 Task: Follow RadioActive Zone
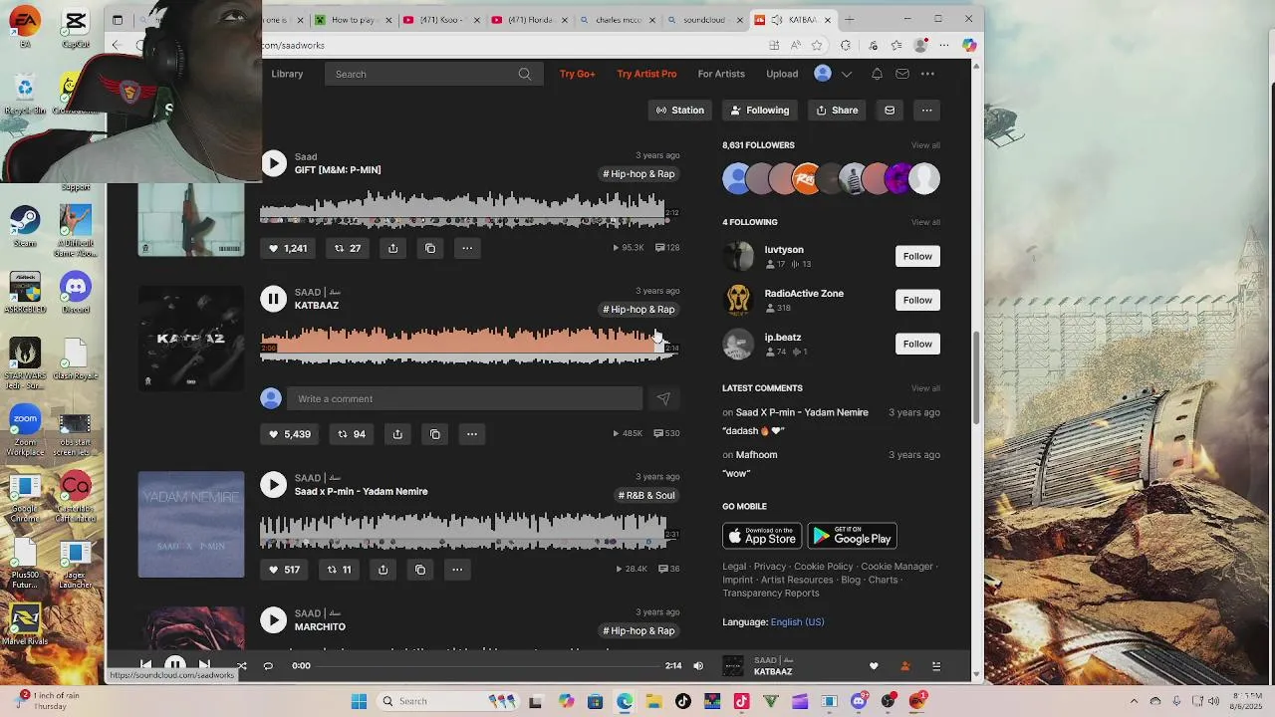pyautogui.click(x=917, y=301)
